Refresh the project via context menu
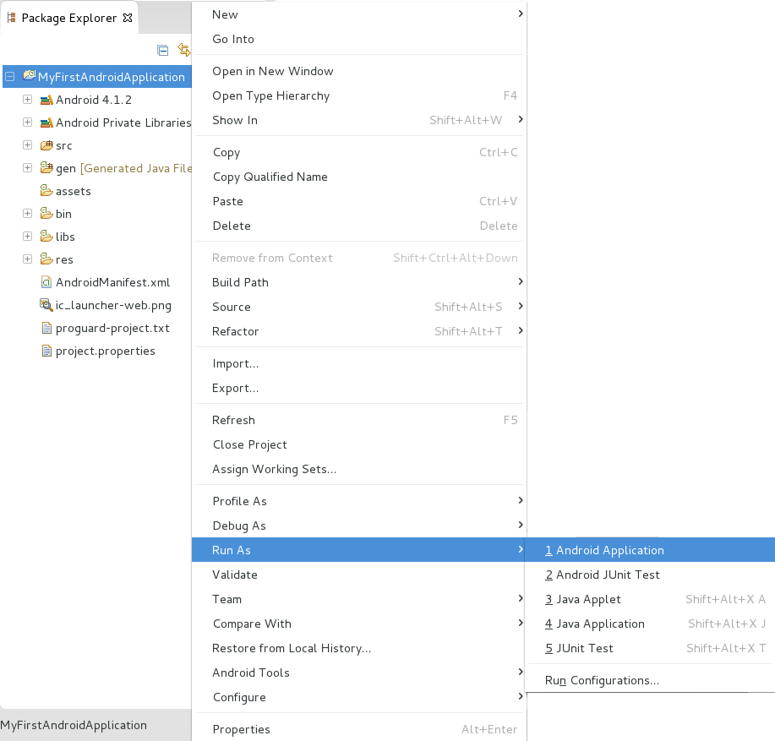Image resolution: width=775 pixels, height=741 pixels. pos(359,420)
